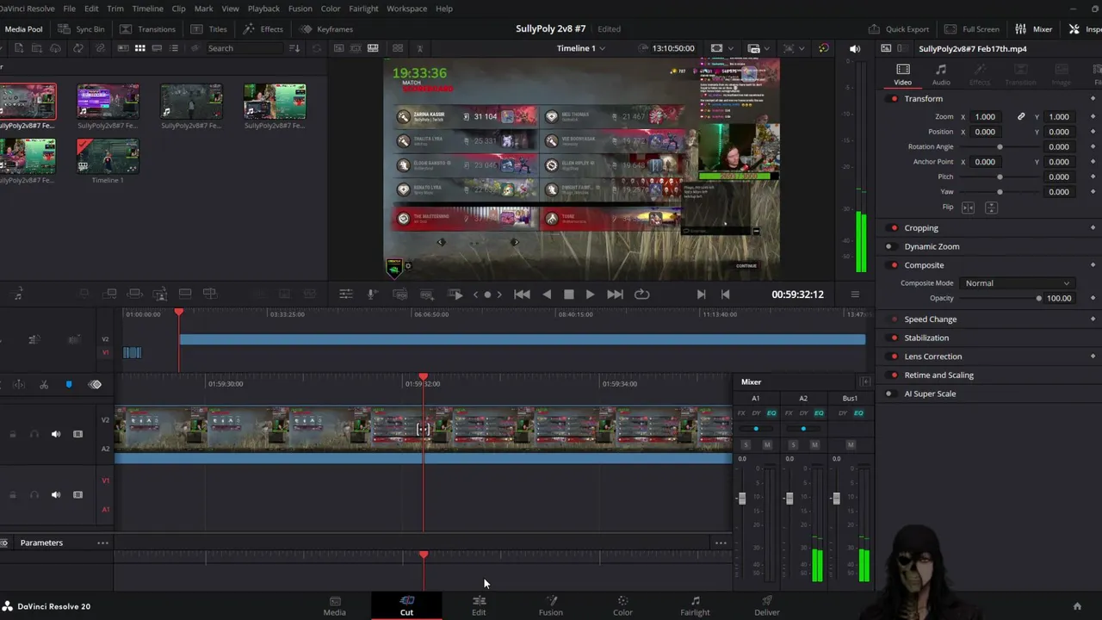Enable the Dynamic Zoom switch
The height and width of the screenshot is (620, 1102).
point(889,246)
